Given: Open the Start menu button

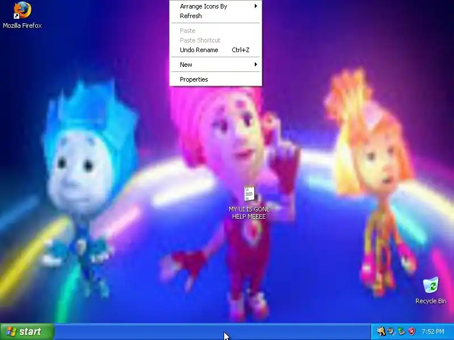Looking at the screenshot, I should coord(27,331).
